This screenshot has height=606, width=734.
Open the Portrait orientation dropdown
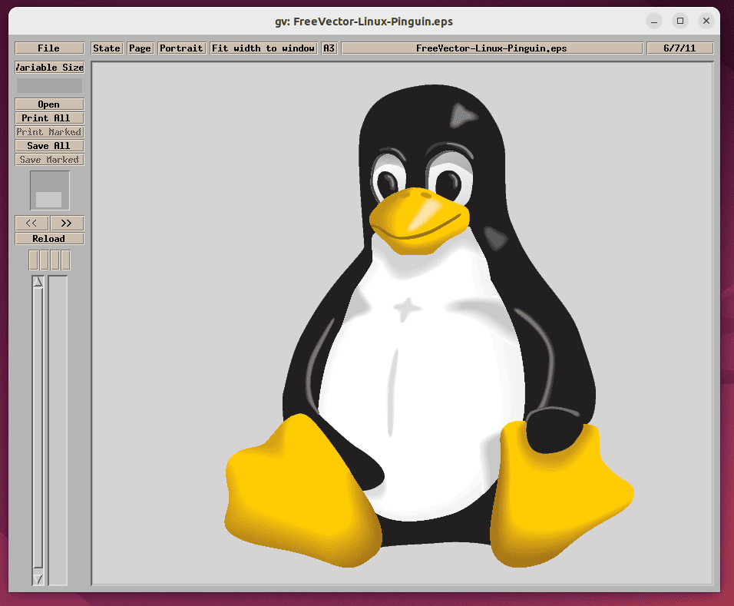click(181, 48)
